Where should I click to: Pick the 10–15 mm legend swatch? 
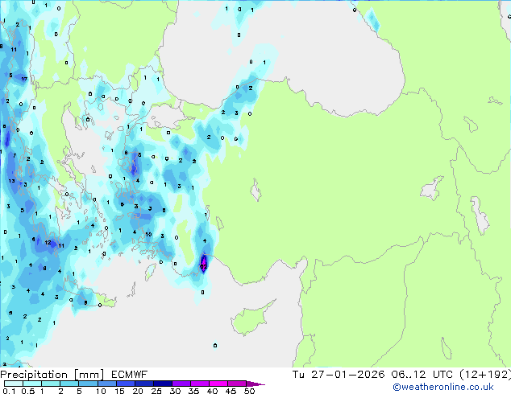click(x=107, y=384)
